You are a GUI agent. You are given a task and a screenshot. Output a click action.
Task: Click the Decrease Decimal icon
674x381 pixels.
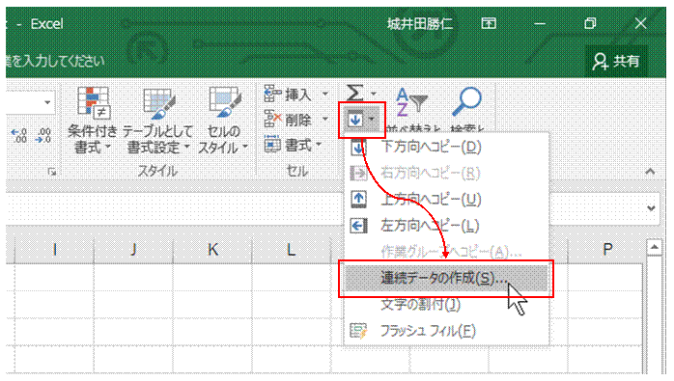(x=43, y=136)
